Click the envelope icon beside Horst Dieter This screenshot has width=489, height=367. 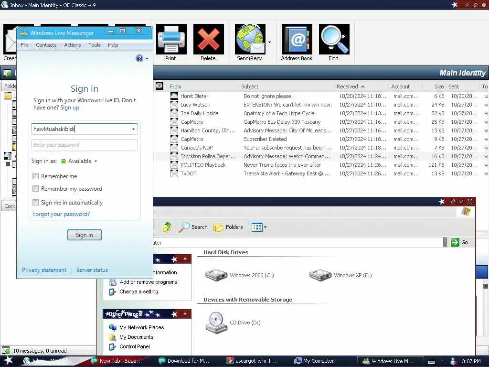(174, 96)
